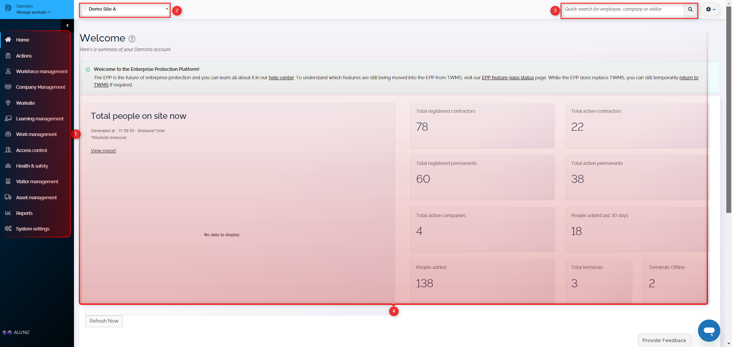732x347 pixels.
Task: Open Work management via its briefcase icon
Action: pyautogui.click(x=8, y=134)
